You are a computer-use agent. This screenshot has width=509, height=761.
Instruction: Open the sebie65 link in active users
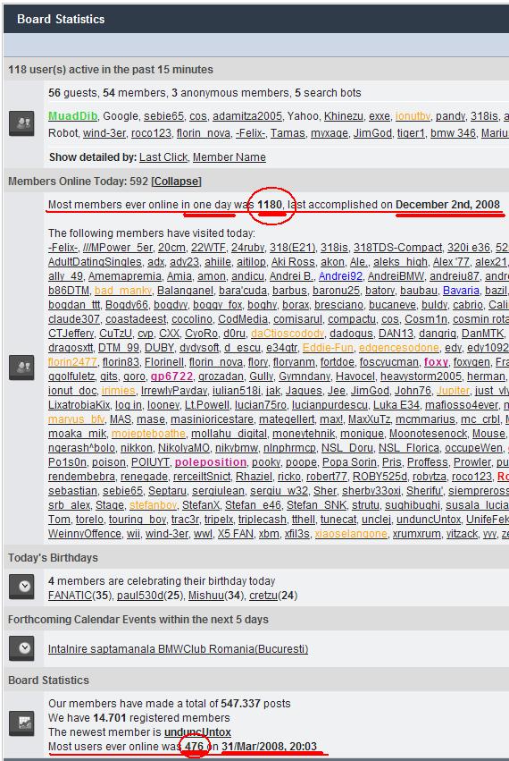(x=163, y=116)
